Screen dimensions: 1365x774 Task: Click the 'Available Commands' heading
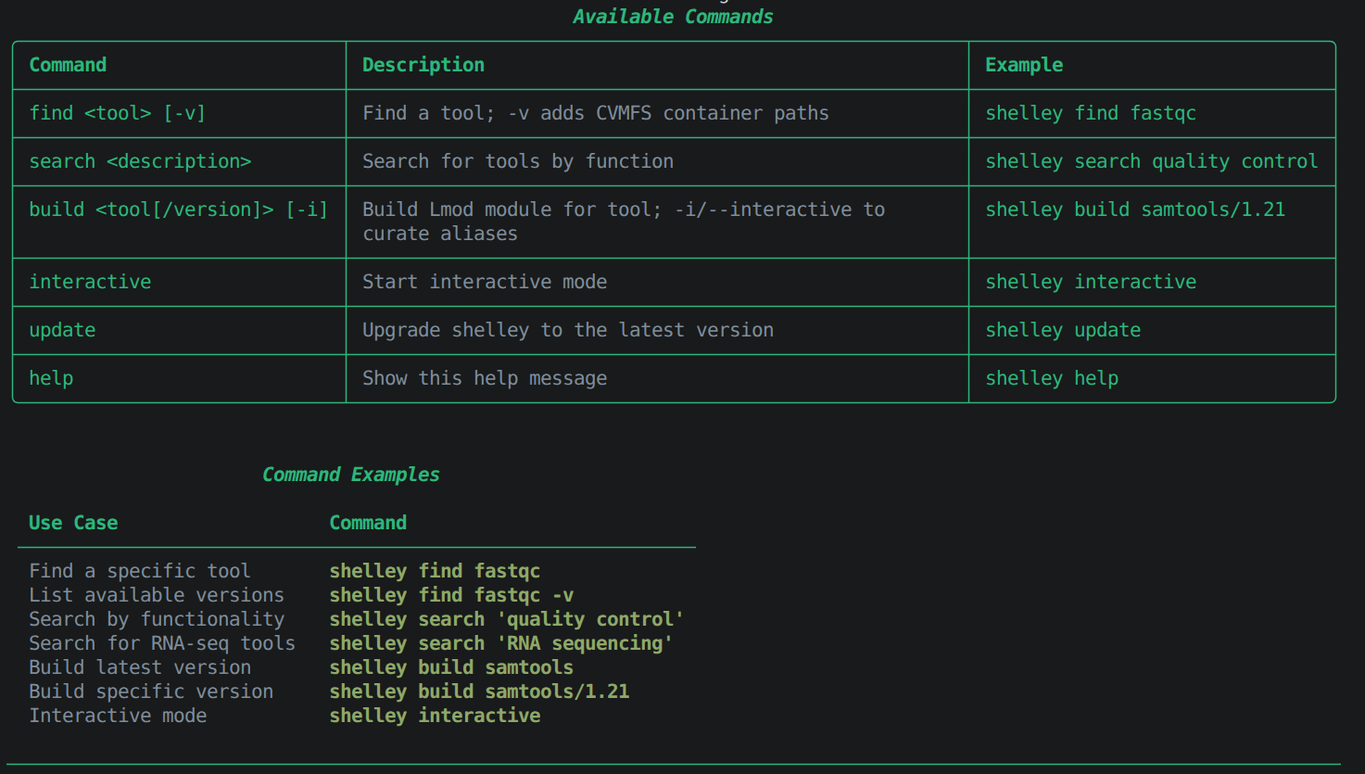673,17
